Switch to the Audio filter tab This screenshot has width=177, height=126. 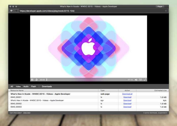[x=26, y=86]
